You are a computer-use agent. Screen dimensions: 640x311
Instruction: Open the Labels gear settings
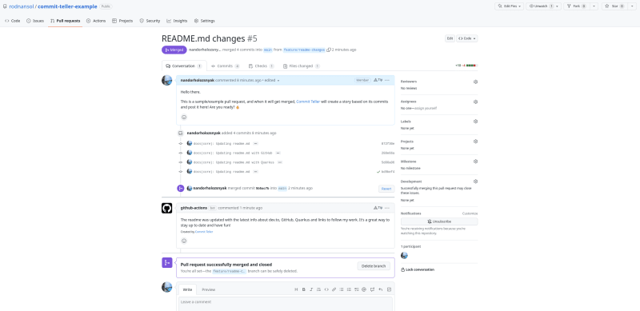[475, 122]
